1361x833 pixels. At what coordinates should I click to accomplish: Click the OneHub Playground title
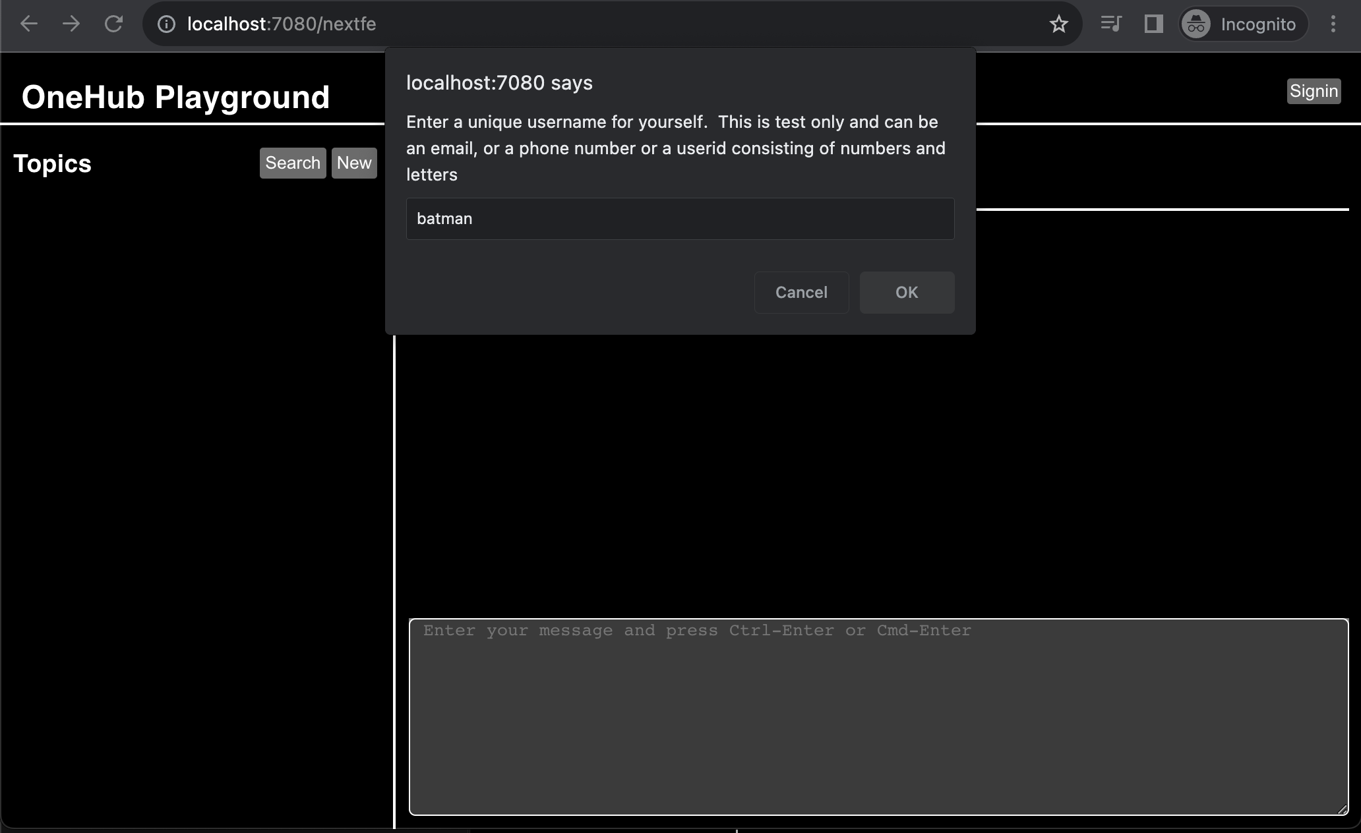pyautogui.click(x=175, y=97)
